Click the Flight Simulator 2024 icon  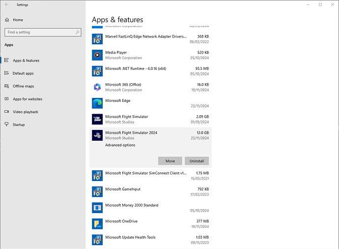pos(97,135)
